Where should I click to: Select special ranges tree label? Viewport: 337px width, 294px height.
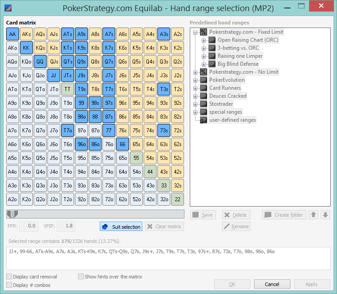coord(226,112)
